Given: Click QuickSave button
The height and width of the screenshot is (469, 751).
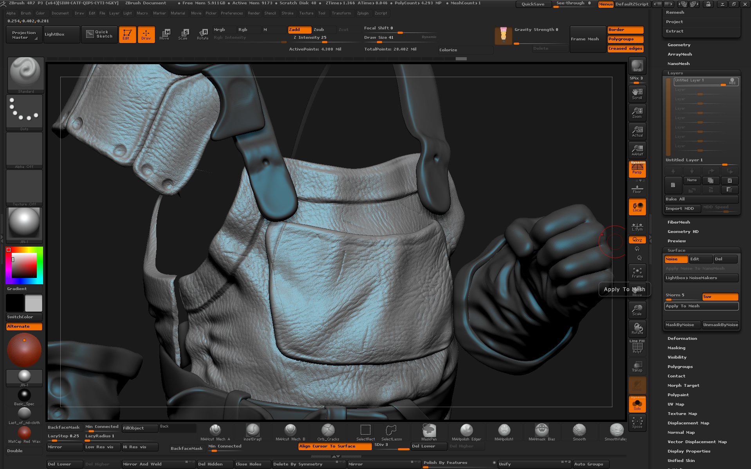Looking at the screenshot, I should (x=533, y=4).
